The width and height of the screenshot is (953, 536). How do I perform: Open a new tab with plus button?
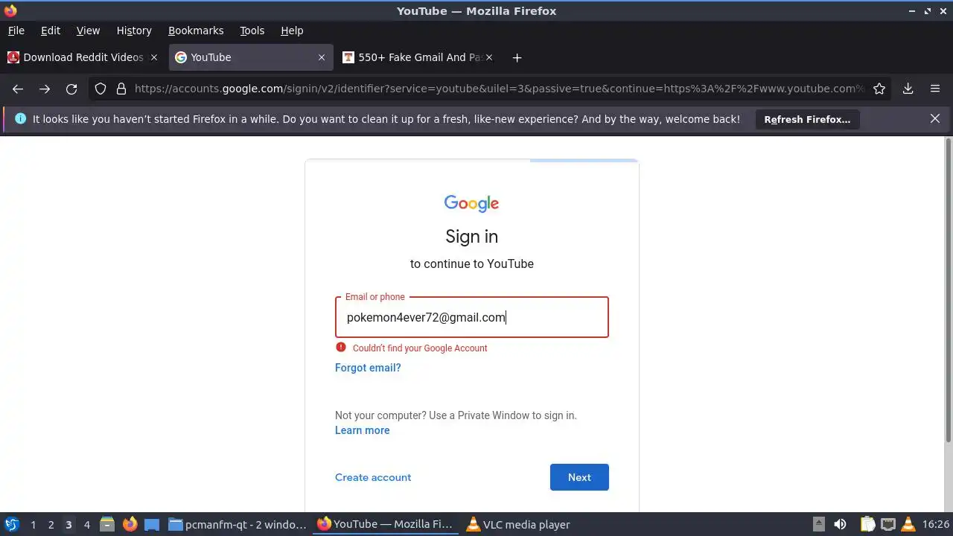tap(517, 57)
